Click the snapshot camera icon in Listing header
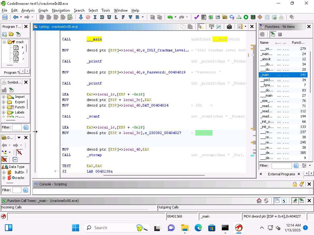 pos(229,27)
